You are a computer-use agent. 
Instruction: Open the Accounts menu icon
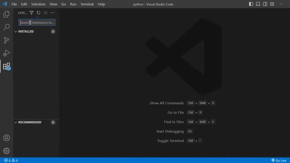(6, 138)
